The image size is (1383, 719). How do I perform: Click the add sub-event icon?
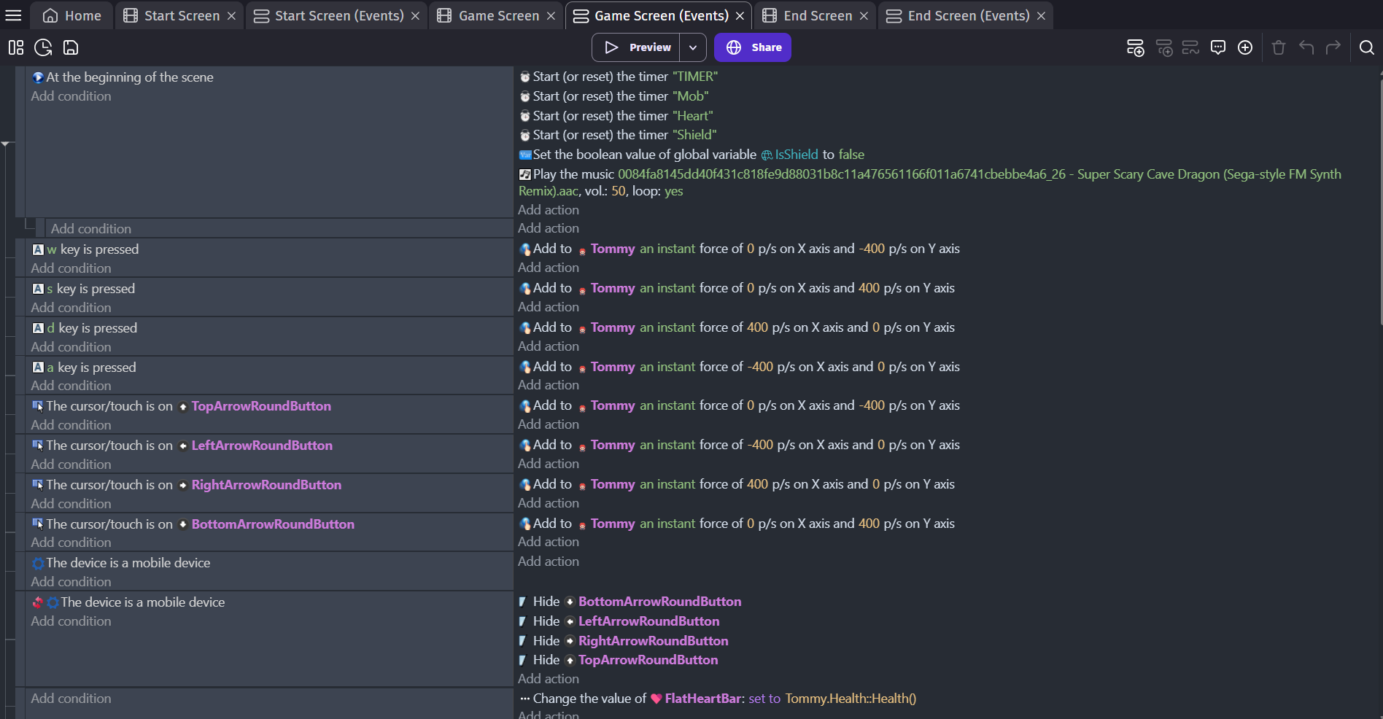(x=1164, y=47)
